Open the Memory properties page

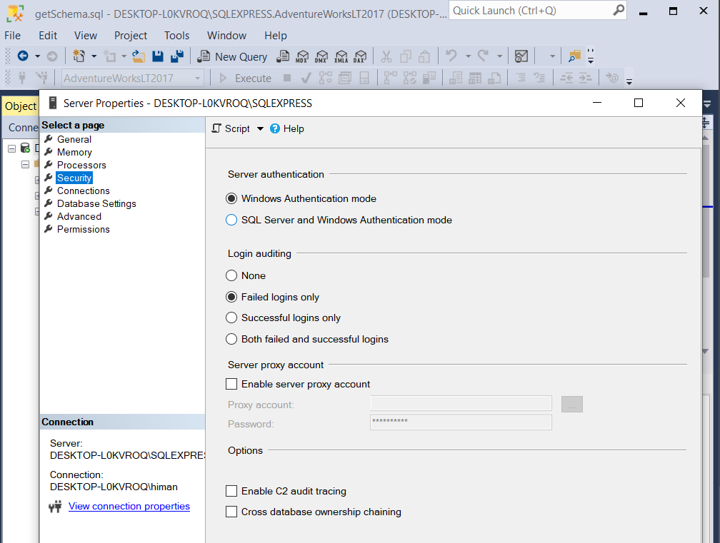pos(74,152)
